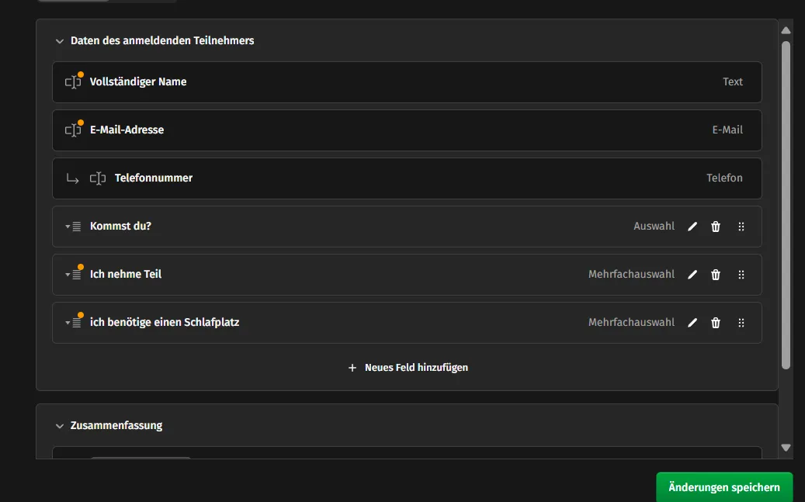Select 'ich benötige einen Schlafplatz' label
The width and height of the screenshot is (805, 502).
165,322
